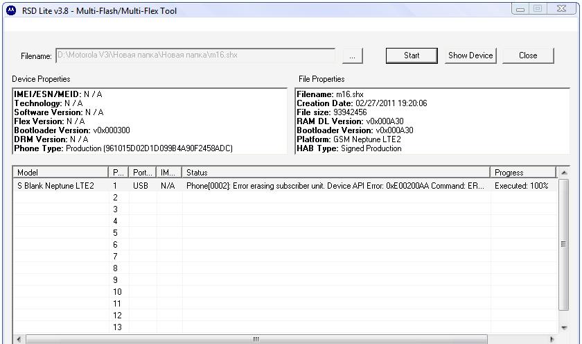This screenshot has width=582, height=344.
Task: Click the horizontal scrollbar right arrow
Action: 552,339
